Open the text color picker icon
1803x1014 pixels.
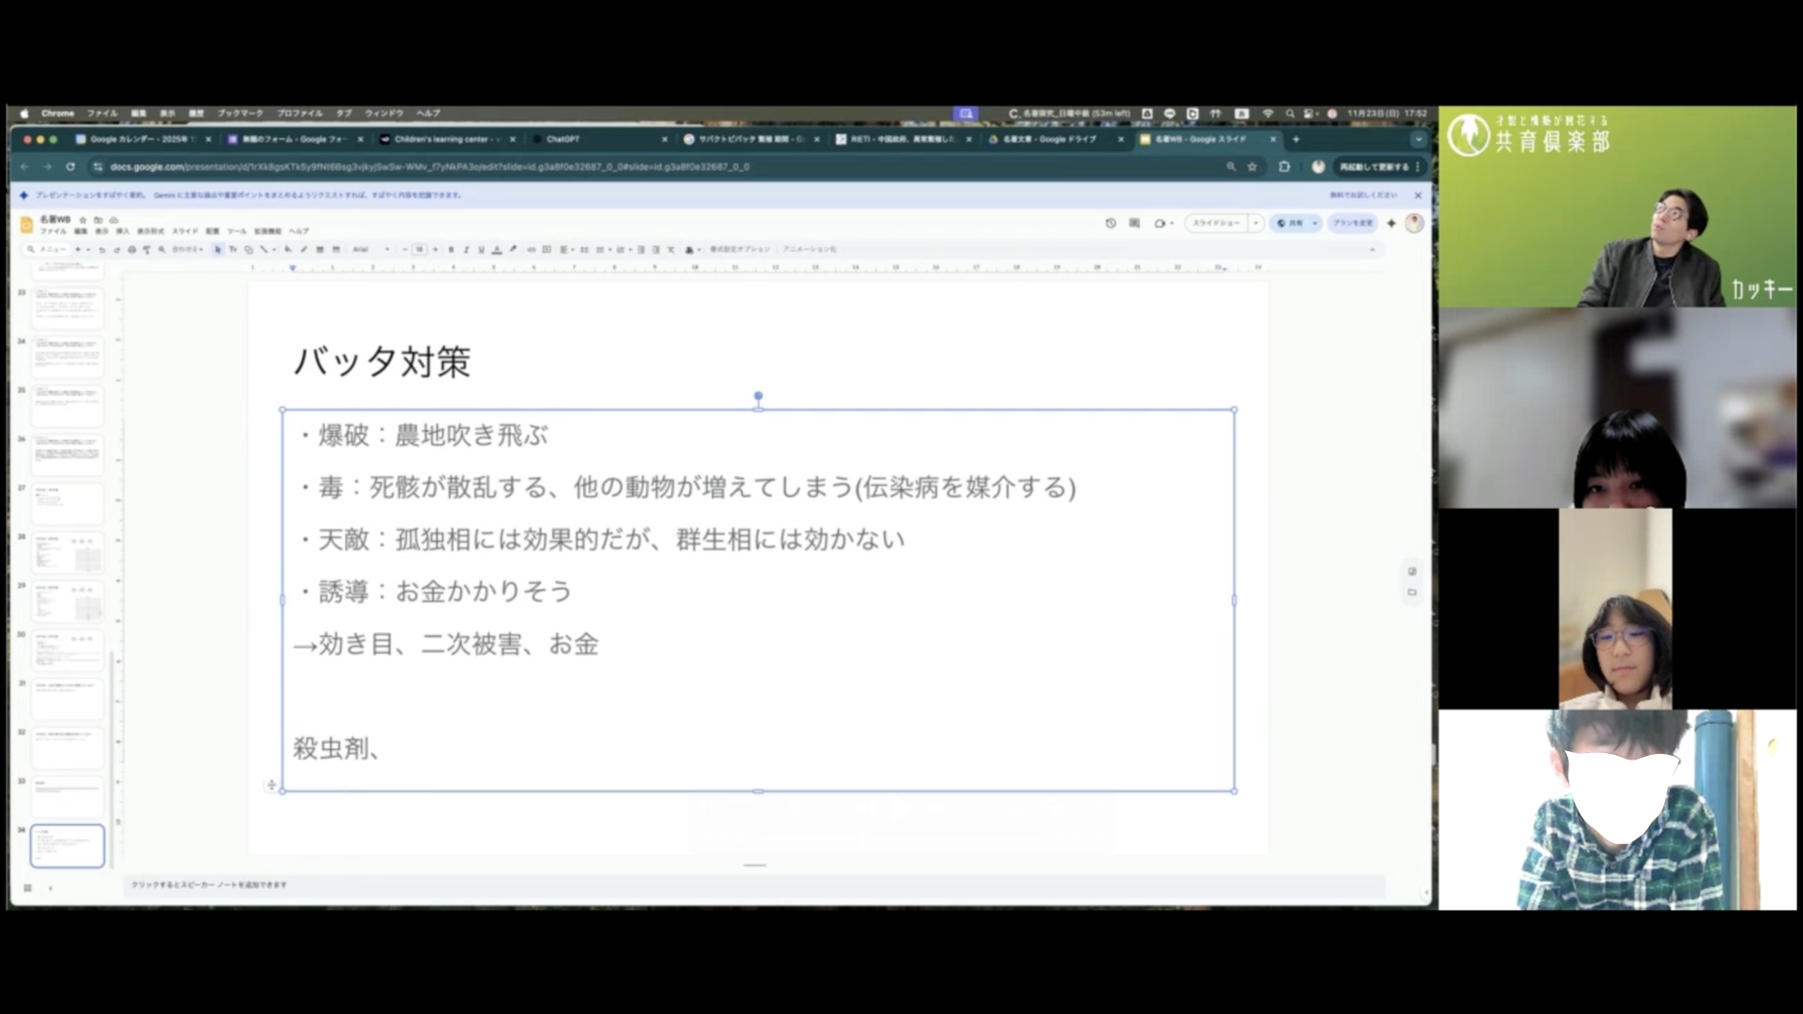[497, 250]
